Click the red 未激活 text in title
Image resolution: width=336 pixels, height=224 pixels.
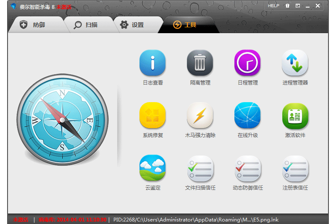tap(64, 7)
